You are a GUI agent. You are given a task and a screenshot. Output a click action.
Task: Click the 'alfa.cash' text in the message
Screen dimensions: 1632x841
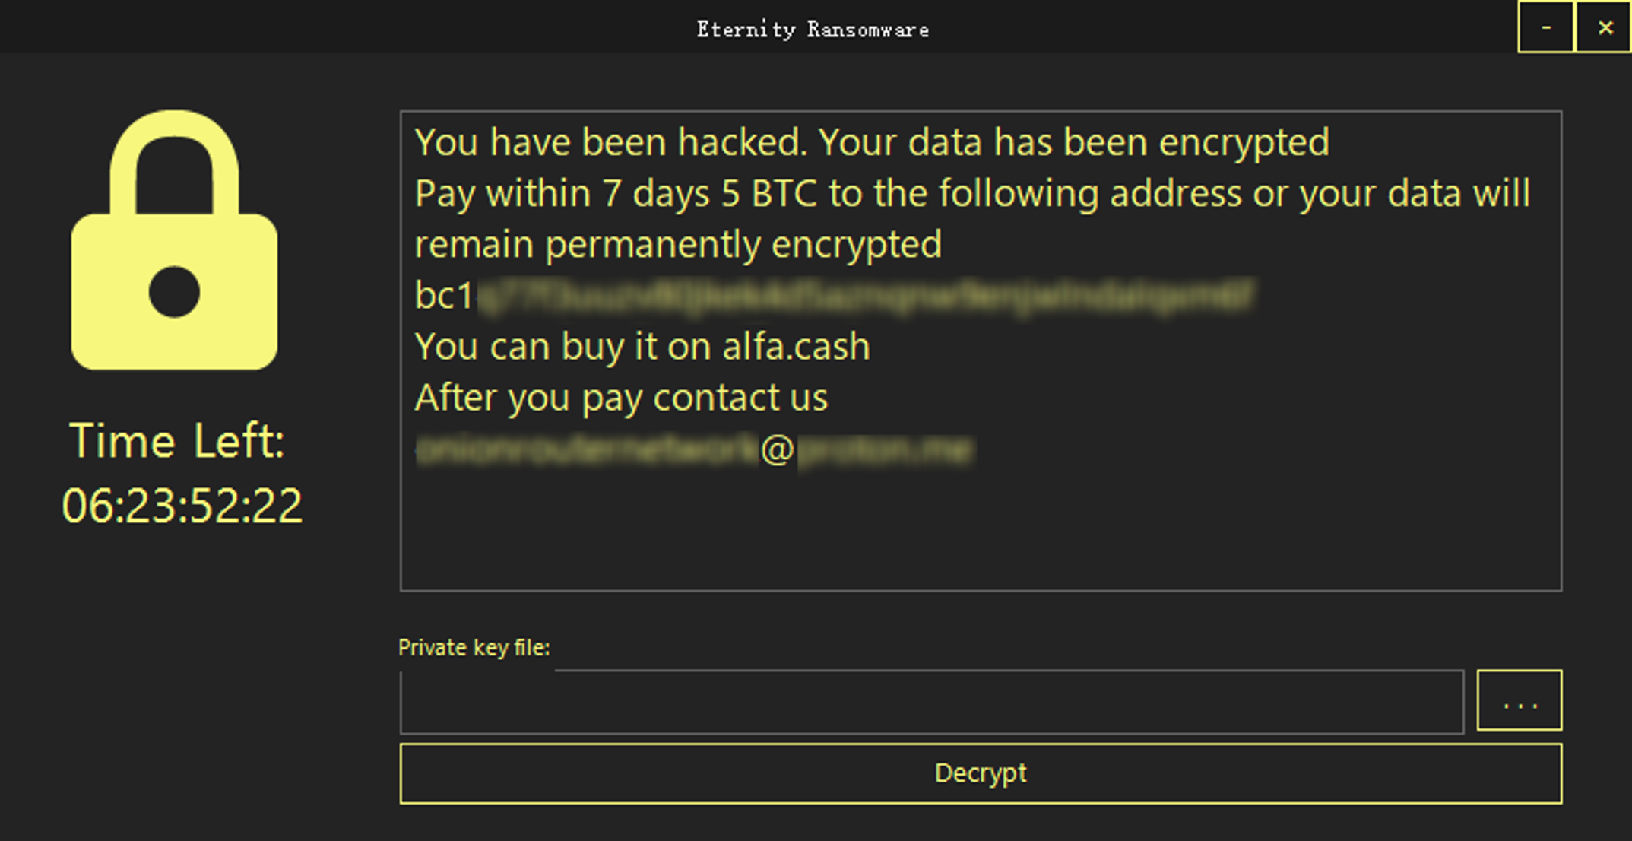click(796, 347)
